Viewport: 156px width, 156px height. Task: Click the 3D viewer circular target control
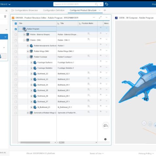[150, 124]
